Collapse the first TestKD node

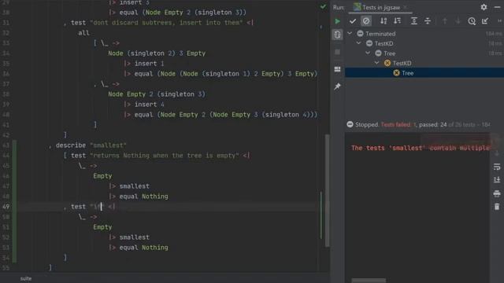pos(359,43)
